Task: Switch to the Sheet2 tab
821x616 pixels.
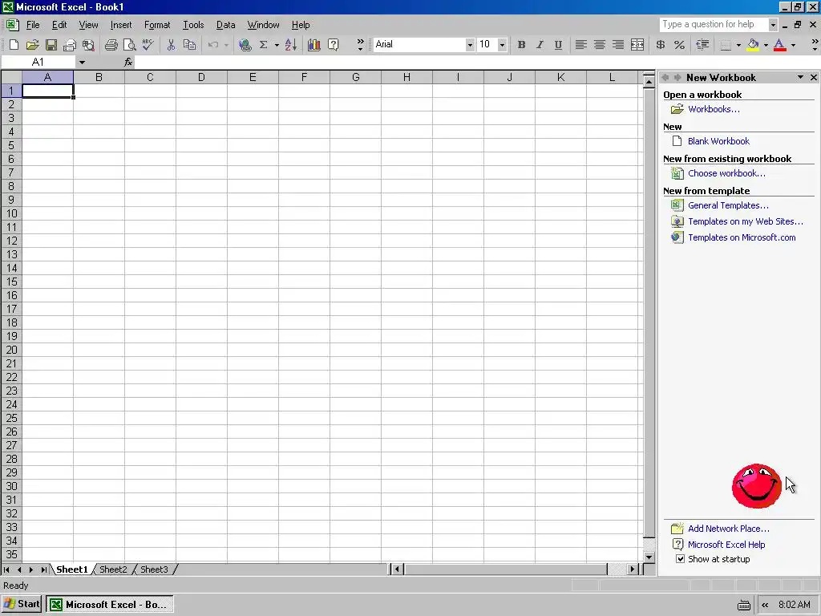Action: point(113,569)
